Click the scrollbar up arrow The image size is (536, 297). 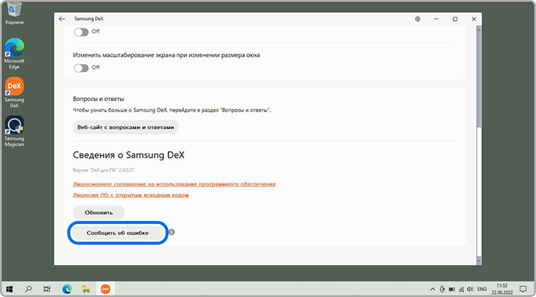click(x=479, y=30)
